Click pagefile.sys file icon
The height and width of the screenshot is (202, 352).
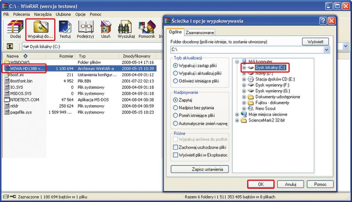pos(7,112)
